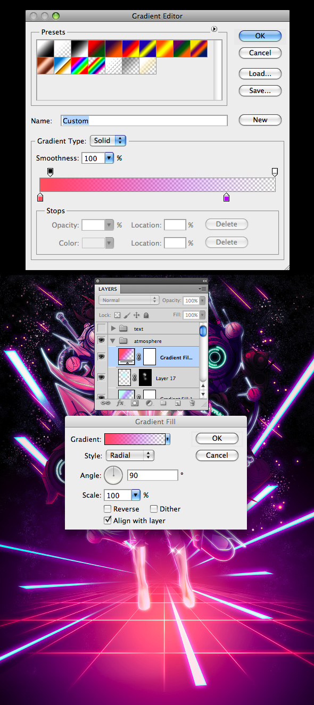The height and width of the screenshot is (705, 314).
Task: Open the Style Radial dropdown
Action: click(130, 456)
